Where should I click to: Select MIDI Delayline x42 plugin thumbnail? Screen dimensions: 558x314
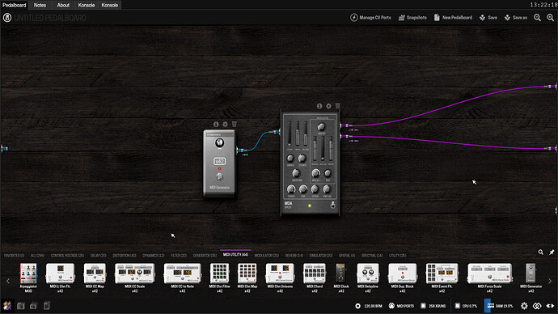(x=368, y=274)
